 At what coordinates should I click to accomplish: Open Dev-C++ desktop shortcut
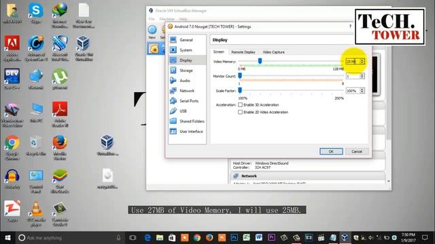click(x=12, y=79)
